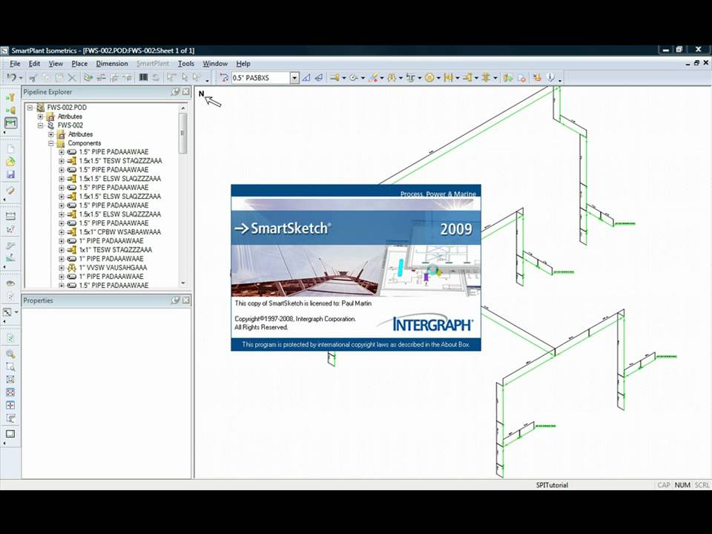Open the Window menu
Viewport: 712px width, 534px height.
215,64
